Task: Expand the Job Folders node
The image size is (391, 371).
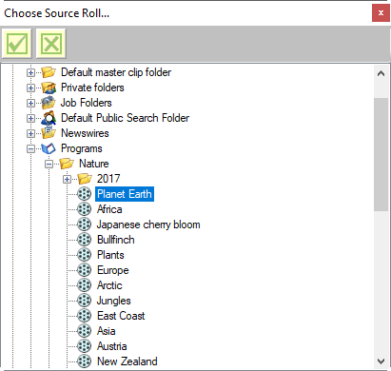Action: 30,103
